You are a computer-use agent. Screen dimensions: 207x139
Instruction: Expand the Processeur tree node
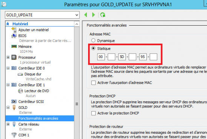point(8,57)
